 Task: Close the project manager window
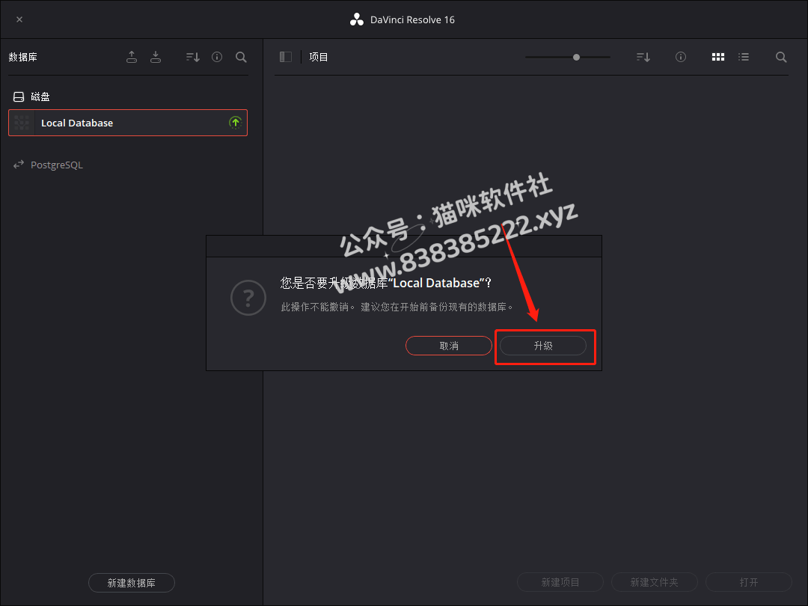point(19,19)
